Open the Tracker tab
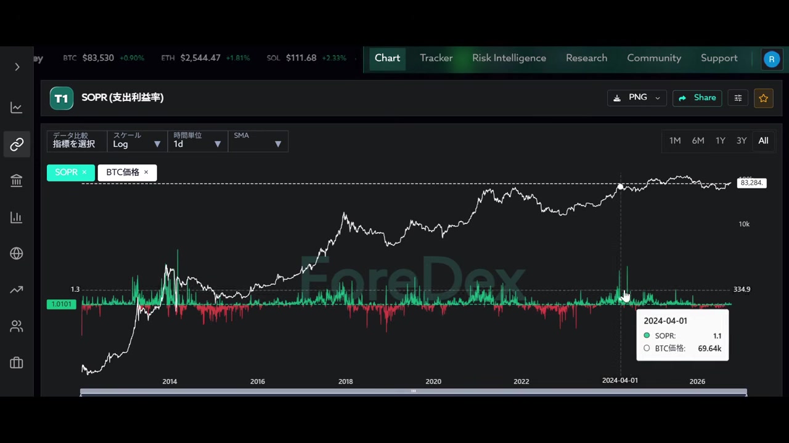Screen dimensions: 789x443 point(436,58)
